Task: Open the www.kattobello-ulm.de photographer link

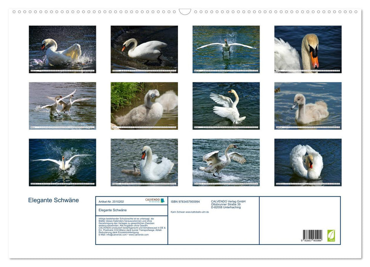Action: coord(197,212)
